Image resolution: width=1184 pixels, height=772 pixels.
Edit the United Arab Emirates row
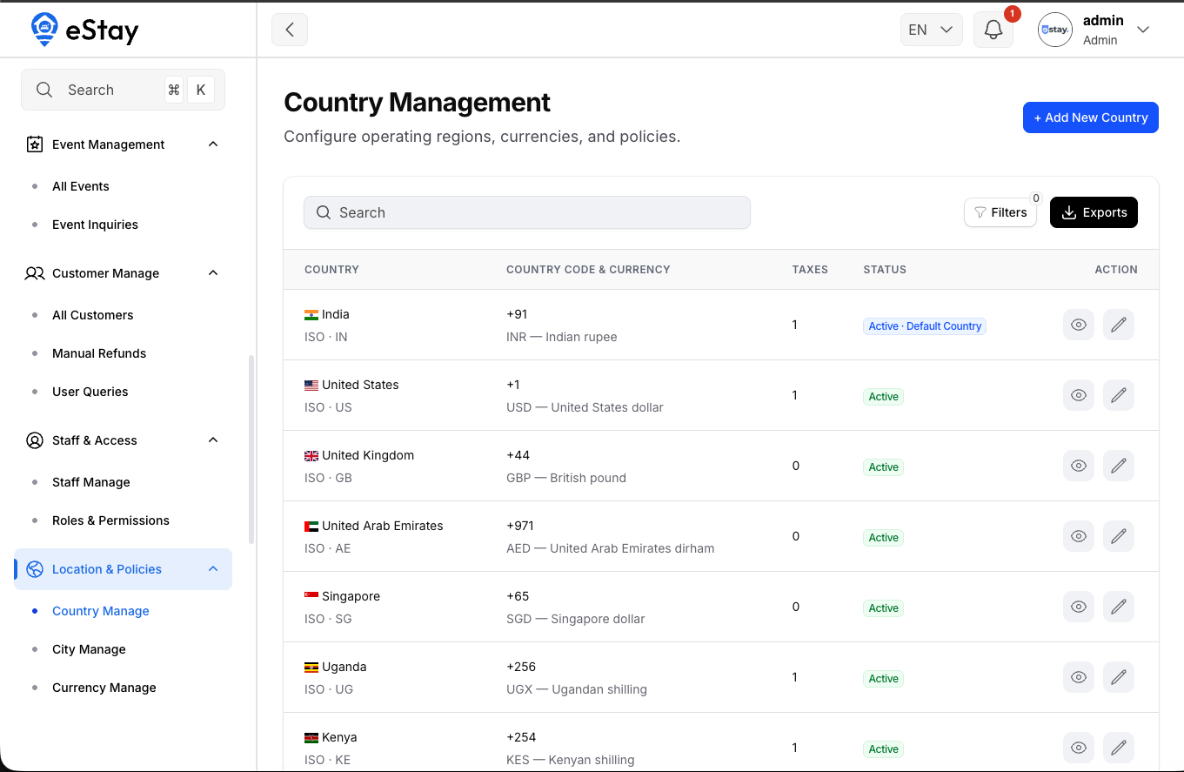point(1119,536)
